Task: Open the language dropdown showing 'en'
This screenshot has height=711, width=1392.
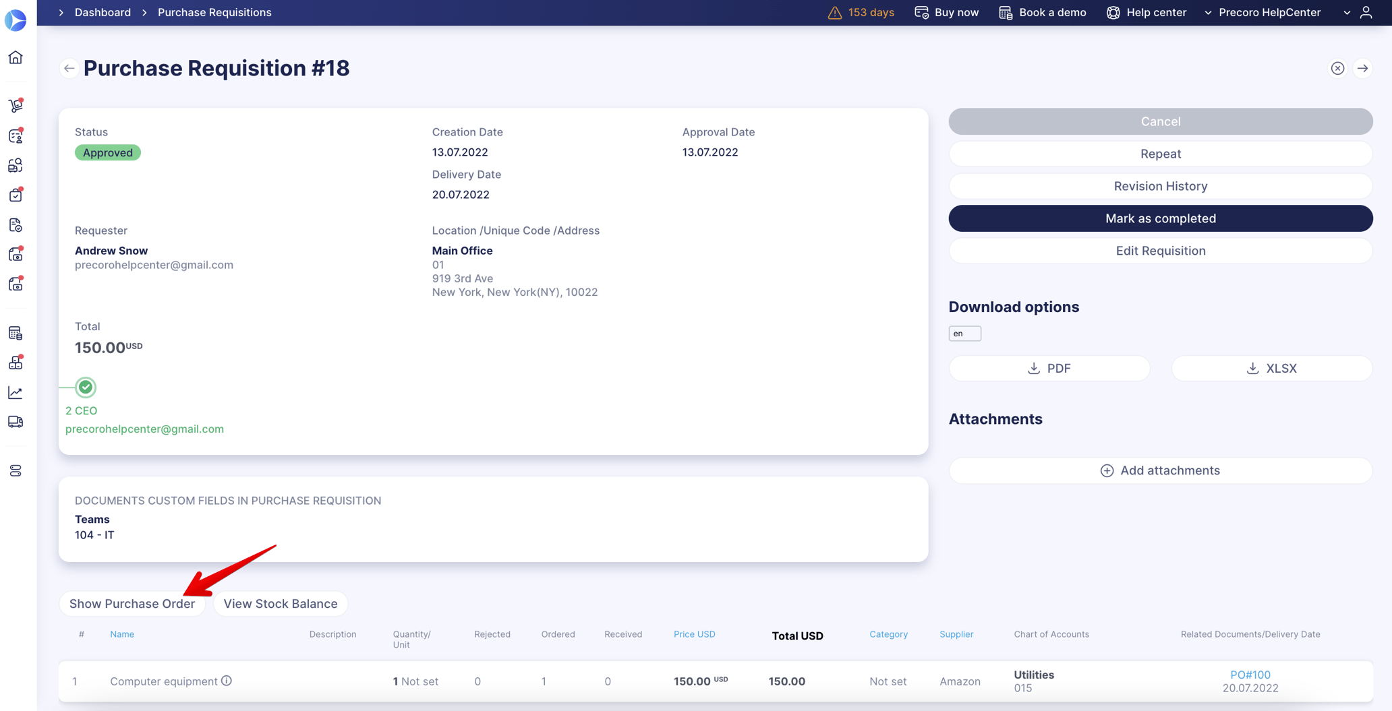Action: coord(964,333)
